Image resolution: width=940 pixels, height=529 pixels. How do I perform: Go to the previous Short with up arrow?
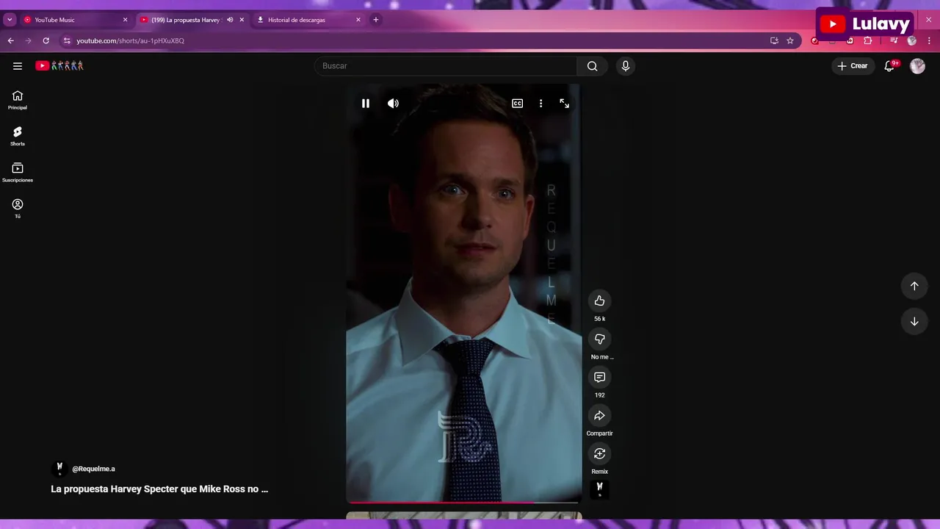[x=914, y=286]
